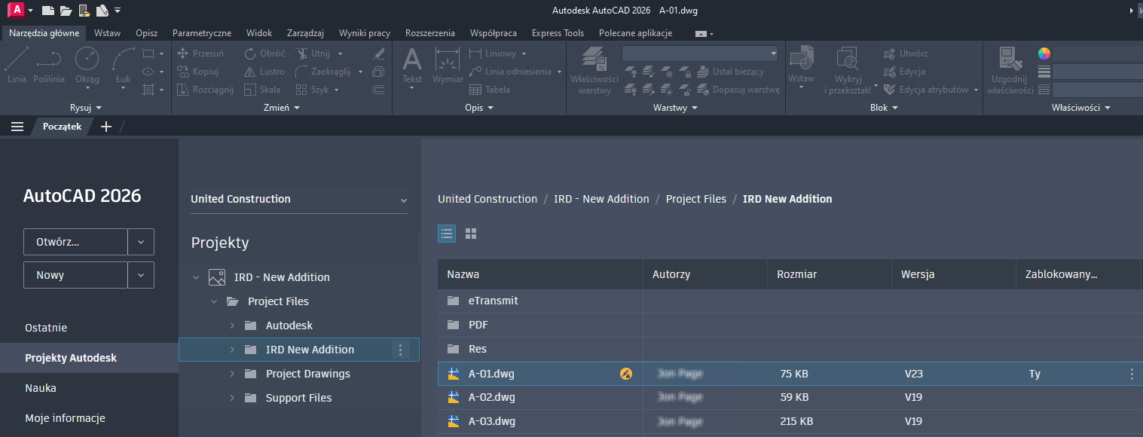Add a new drawing tab with plus
This screenshot has height=437, width=1143.
click(x=106, y=127)
